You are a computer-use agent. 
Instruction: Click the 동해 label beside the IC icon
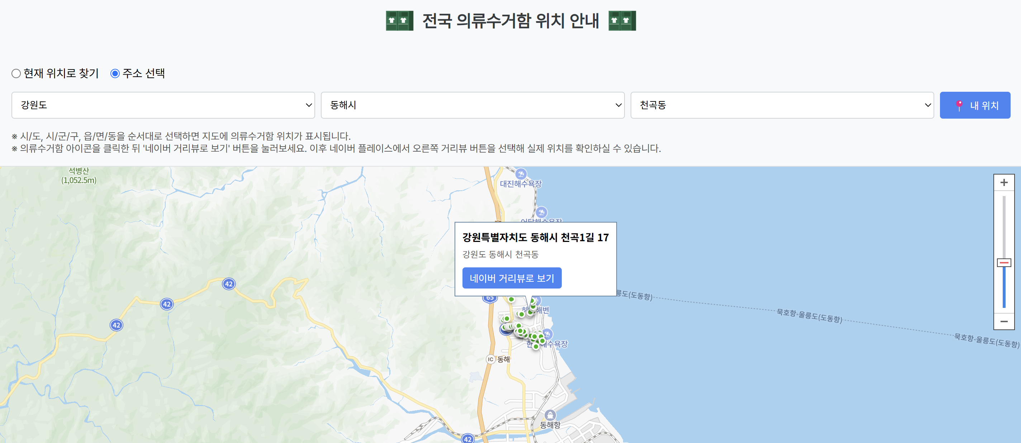click(x=503, y=359)
